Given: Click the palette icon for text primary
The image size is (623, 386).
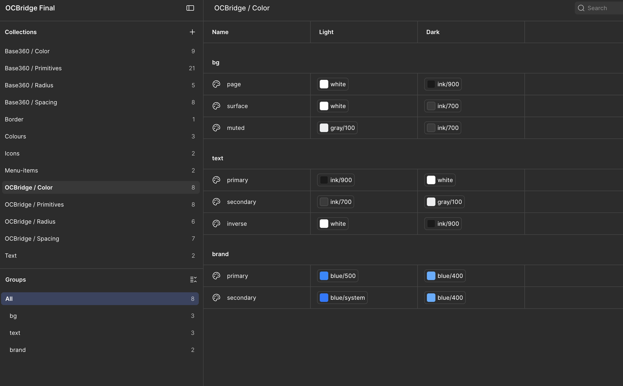Looking at the screenshot, I should [216, 180].
